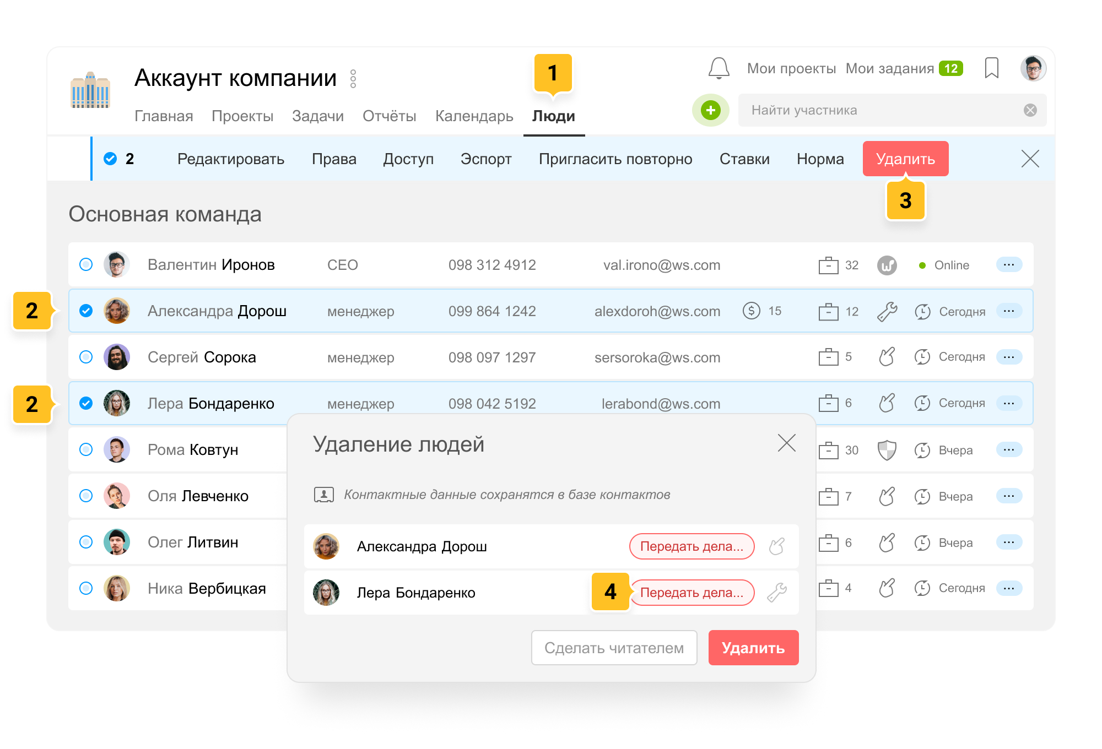
Task: Select the Сергей Сорока checkbox
Action: pyautogui.click(x=86, y=357)
